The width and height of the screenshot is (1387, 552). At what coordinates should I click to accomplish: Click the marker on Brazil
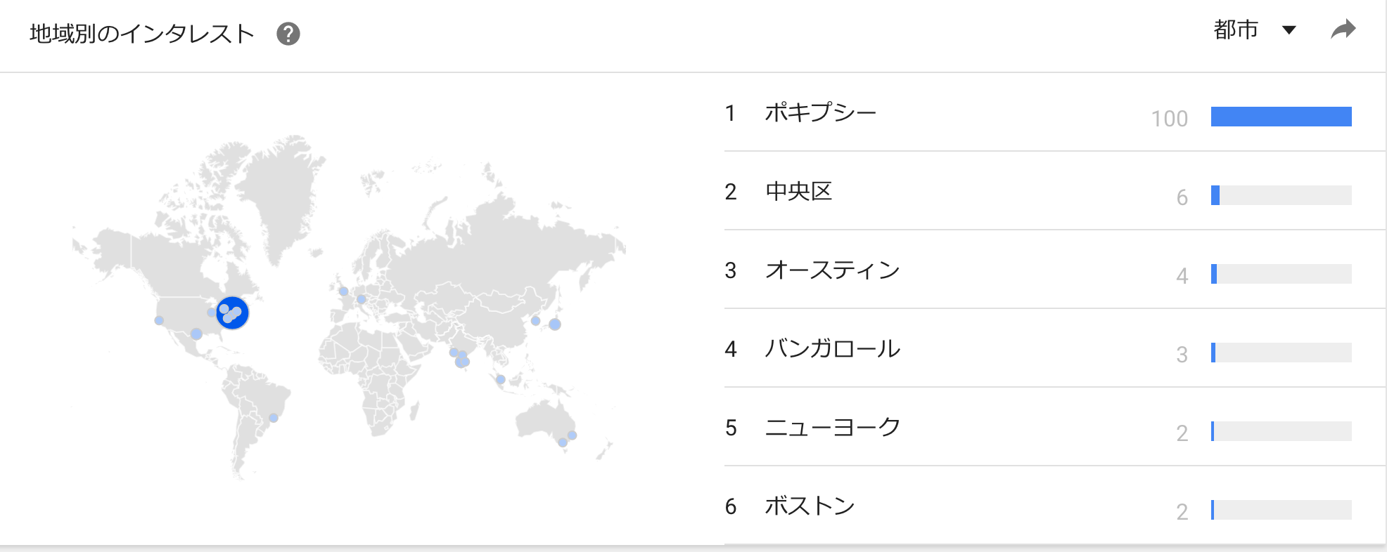pos(274,416)
